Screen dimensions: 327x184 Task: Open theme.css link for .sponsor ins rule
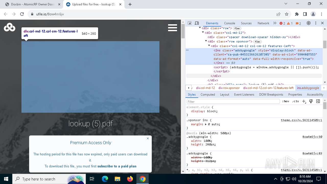click(301, 120)
